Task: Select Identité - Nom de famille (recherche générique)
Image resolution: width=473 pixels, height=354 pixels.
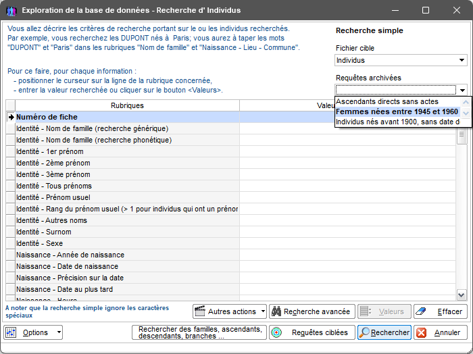Action: pos(127,129)
